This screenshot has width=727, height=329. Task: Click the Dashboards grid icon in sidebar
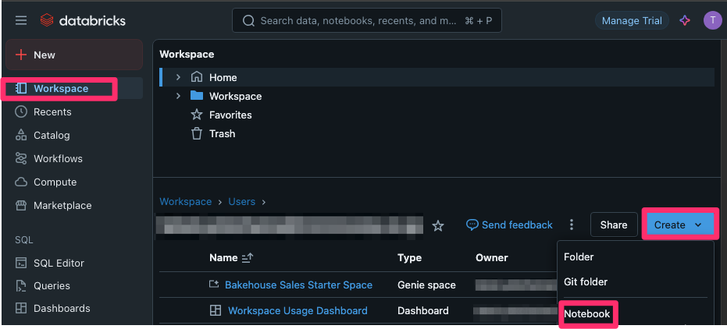(21, 308)
